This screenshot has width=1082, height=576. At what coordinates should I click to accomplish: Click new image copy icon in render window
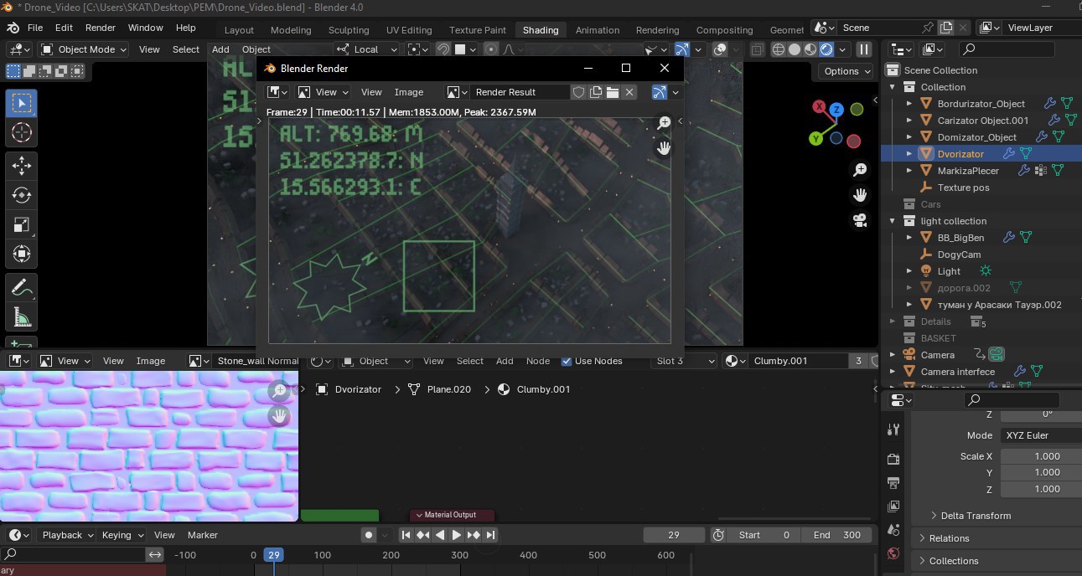[x=596, y=92]
